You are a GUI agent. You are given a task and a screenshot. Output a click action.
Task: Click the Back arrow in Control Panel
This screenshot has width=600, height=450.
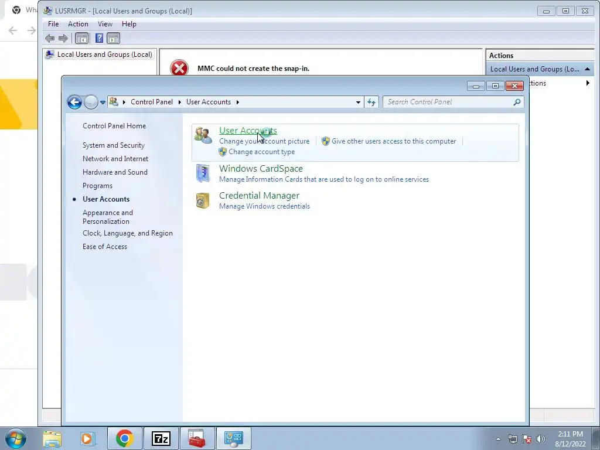(x=74, y=102)
